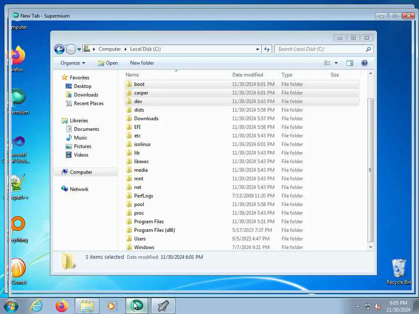Click the Open toolbar button
This screenshot has width=419, height=314.
(x=108, y=63)
